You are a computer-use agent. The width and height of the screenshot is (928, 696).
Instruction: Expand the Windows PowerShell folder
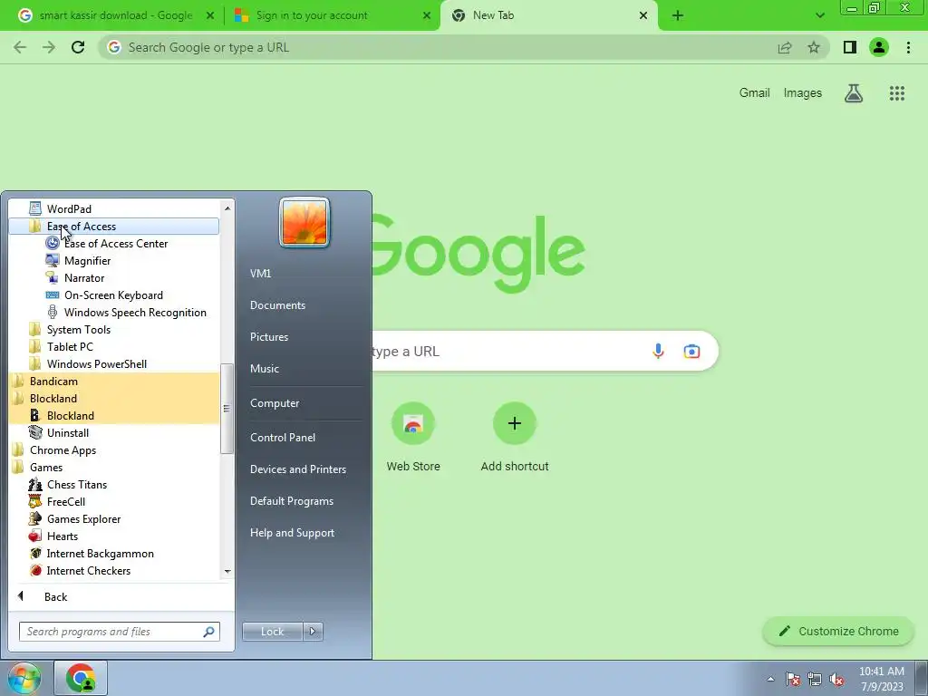click(96, 363)
